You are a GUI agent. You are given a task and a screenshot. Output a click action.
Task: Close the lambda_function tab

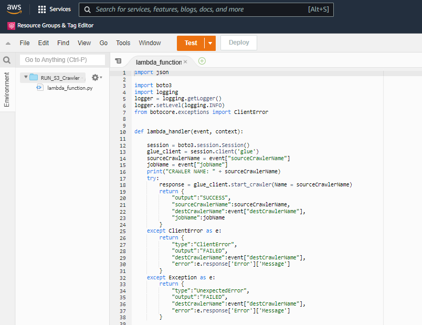coord(185,62)
